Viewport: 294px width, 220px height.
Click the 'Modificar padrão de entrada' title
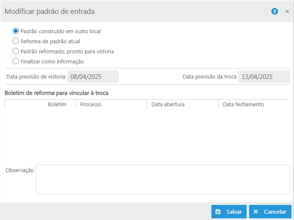coord(49,11)
